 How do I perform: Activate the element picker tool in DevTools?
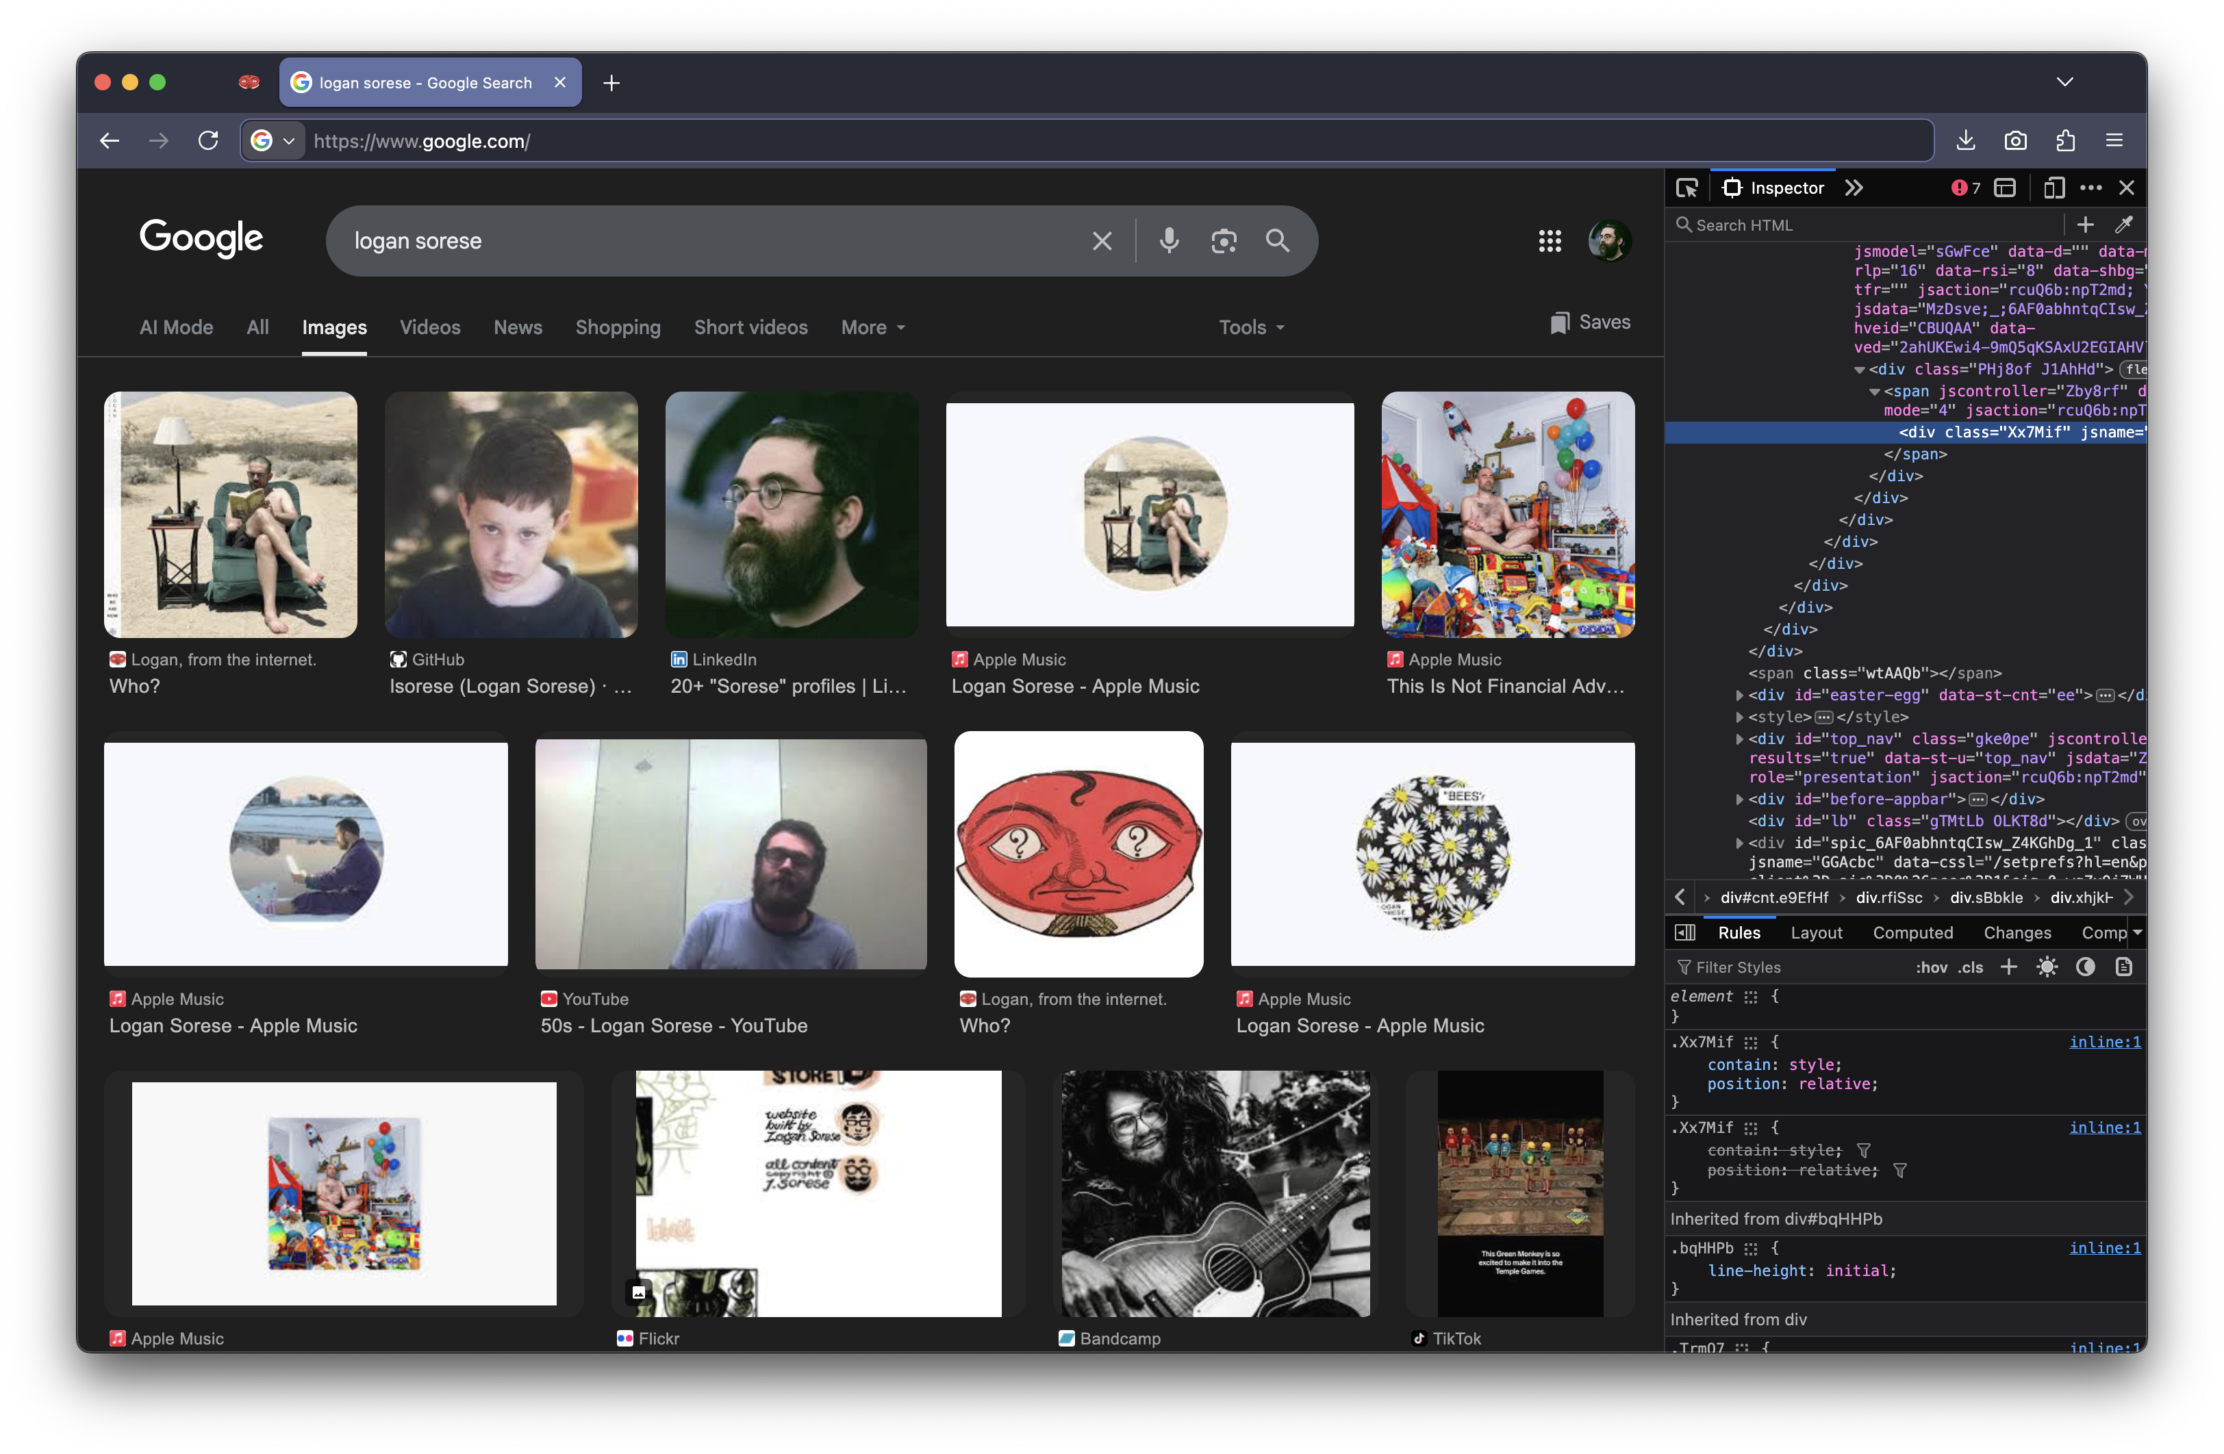[x=1688, y=187]
